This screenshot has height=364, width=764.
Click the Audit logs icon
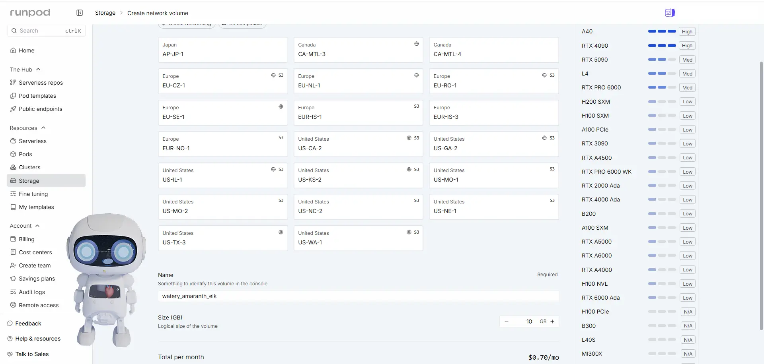pyautogui.click(x=13, y=292)
